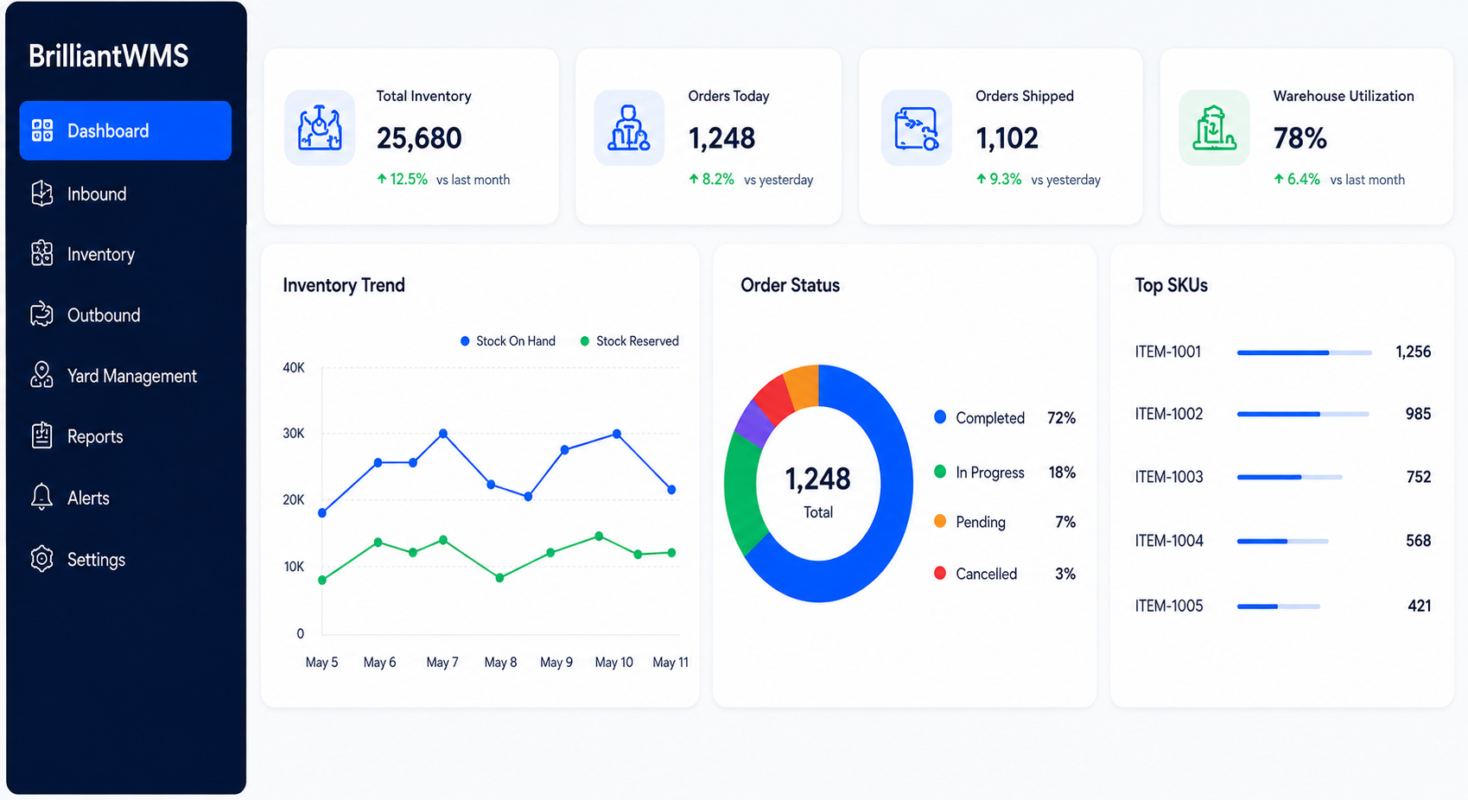Click the Reports clipboard icon

coord(42,435)
